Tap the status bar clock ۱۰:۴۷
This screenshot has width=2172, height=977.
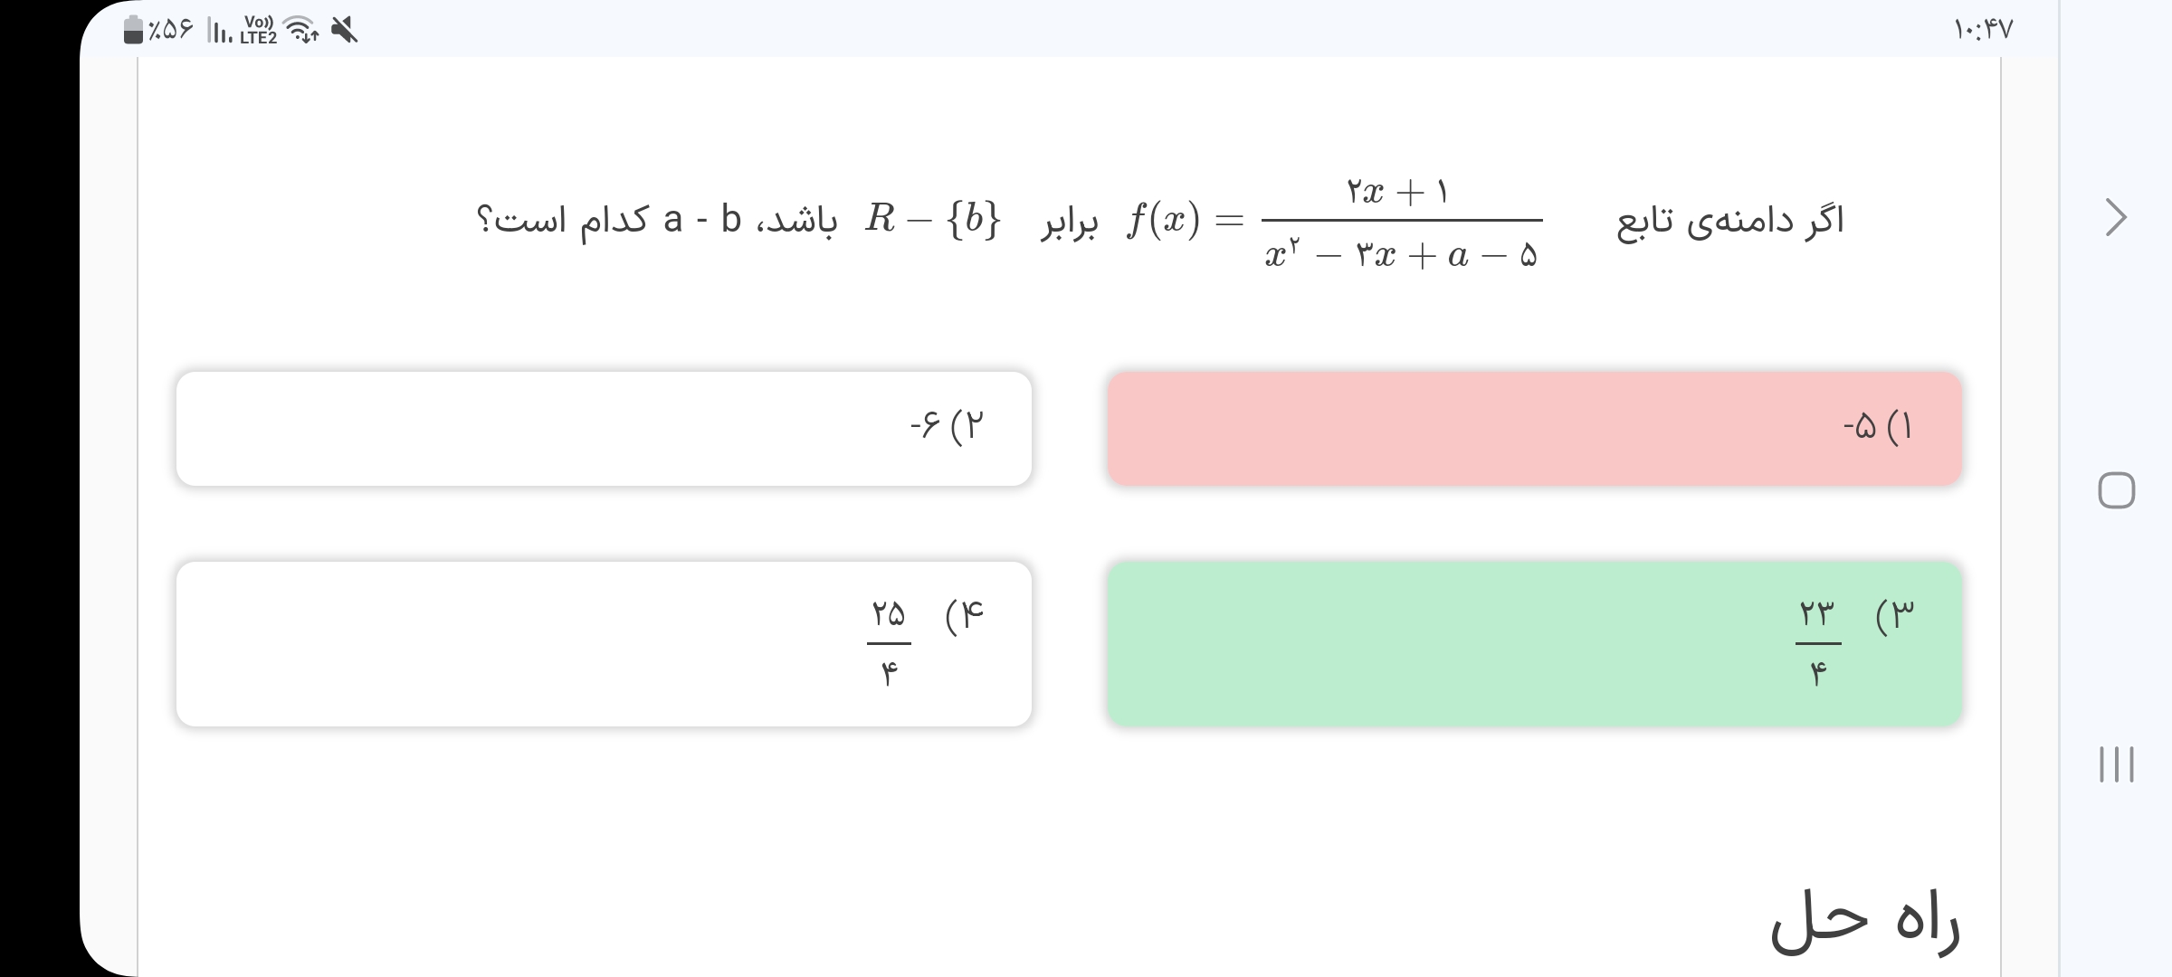[1982, 31]
